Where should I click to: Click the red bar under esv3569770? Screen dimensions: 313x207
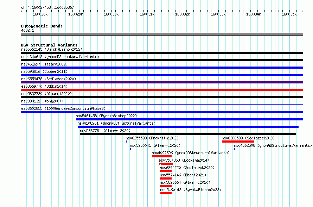(x=162, y=90)
